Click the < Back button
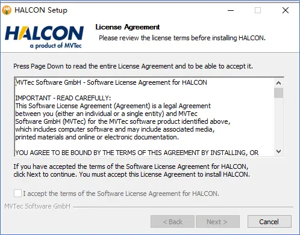The image size is (300, 235). pyautogui.click(x=172, y=222)
